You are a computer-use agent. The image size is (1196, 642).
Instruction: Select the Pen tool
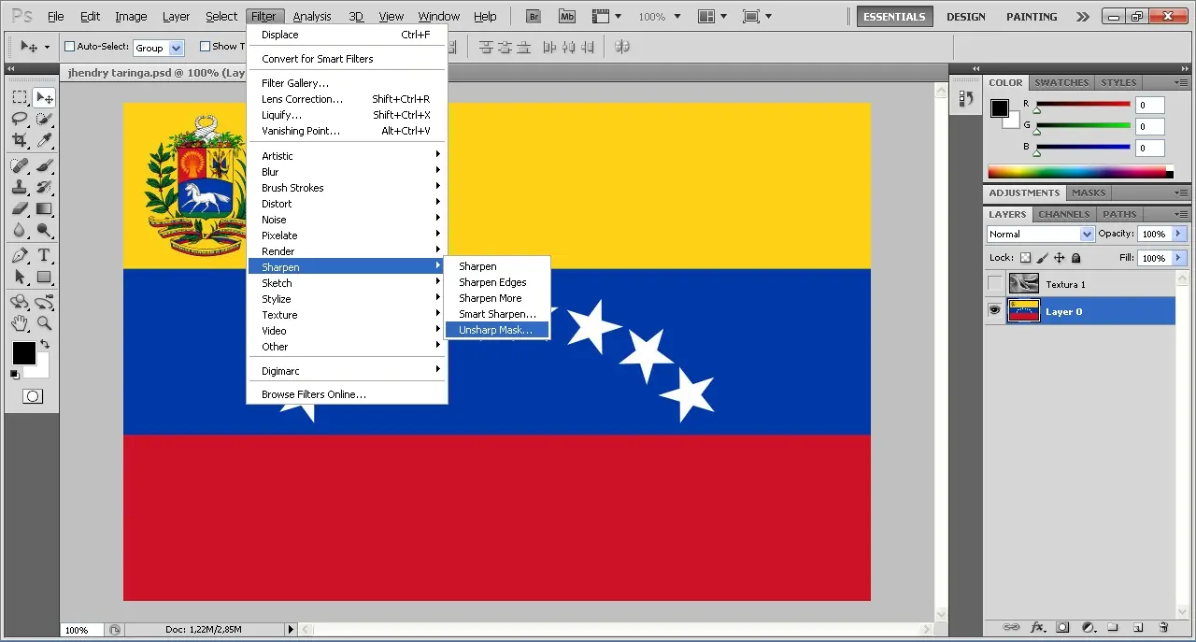[20, 255]
